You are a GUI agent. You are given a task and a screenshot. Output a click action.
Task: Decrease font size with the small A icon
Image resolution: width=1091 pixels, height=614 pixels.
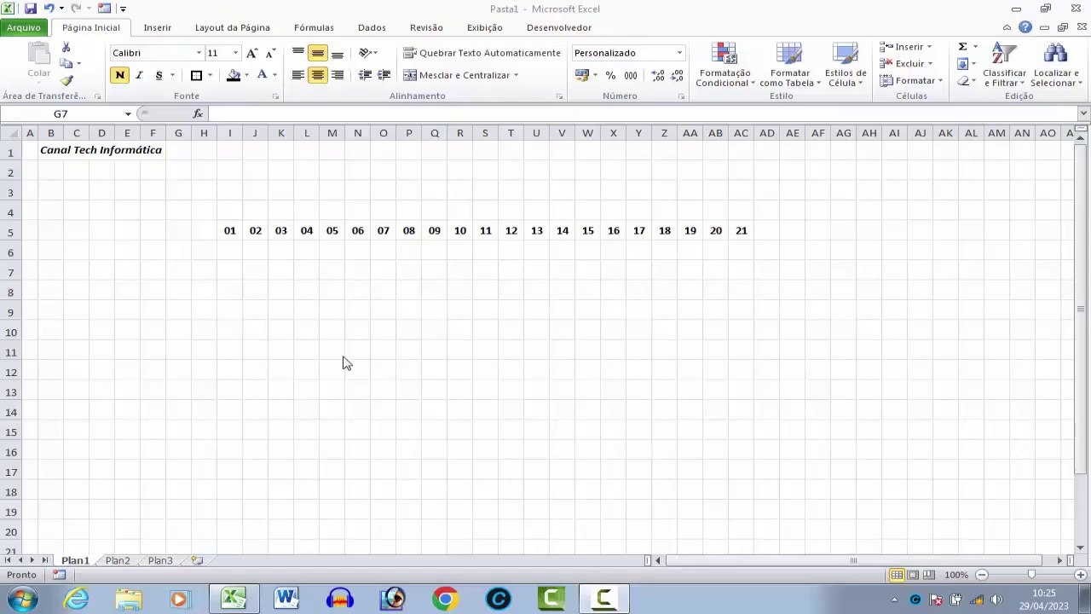click(270, 53)
